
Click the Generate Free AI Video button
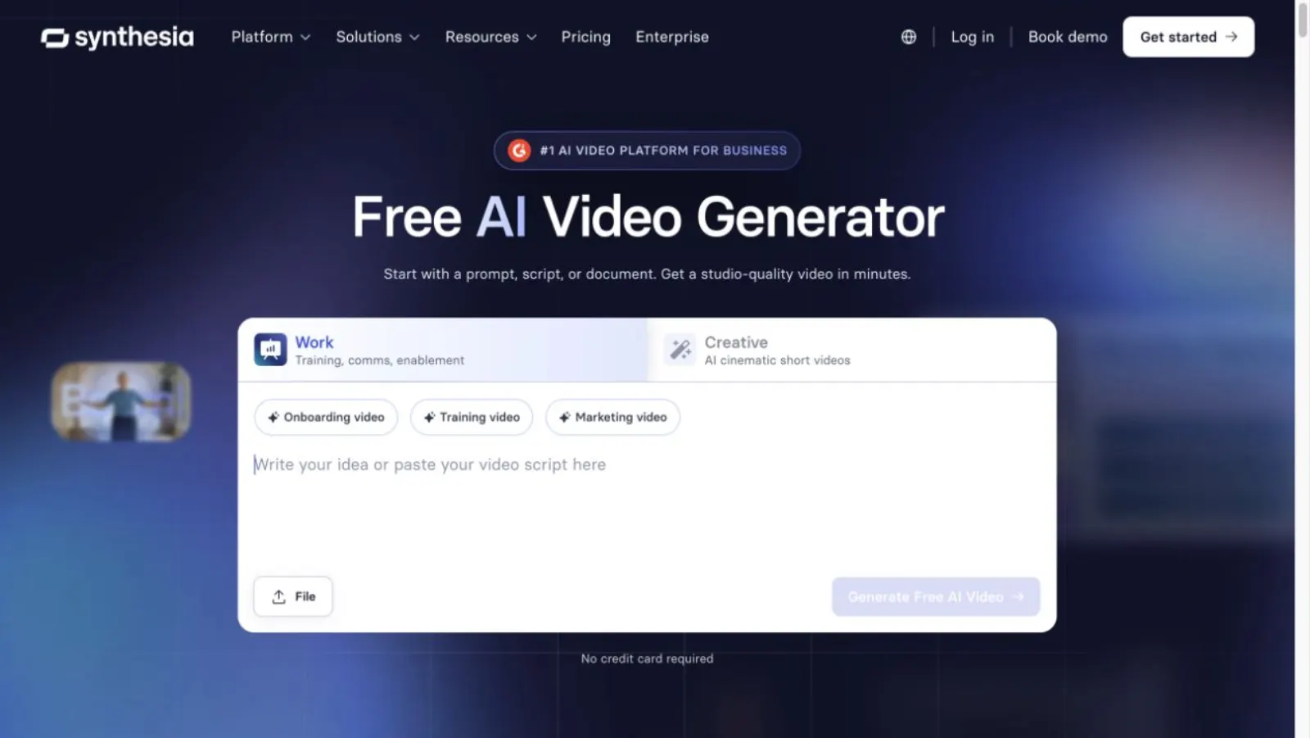(x=936, y=597)
